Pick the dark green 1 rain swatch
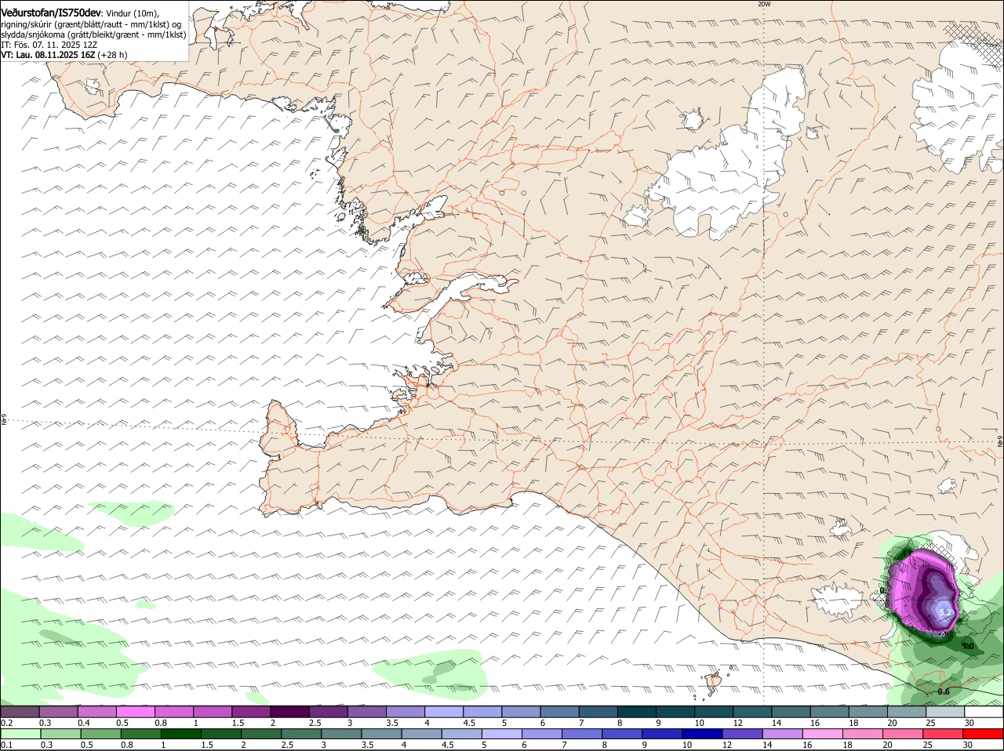This screenshot has height=751, width=1004. (x=180, y=734)
